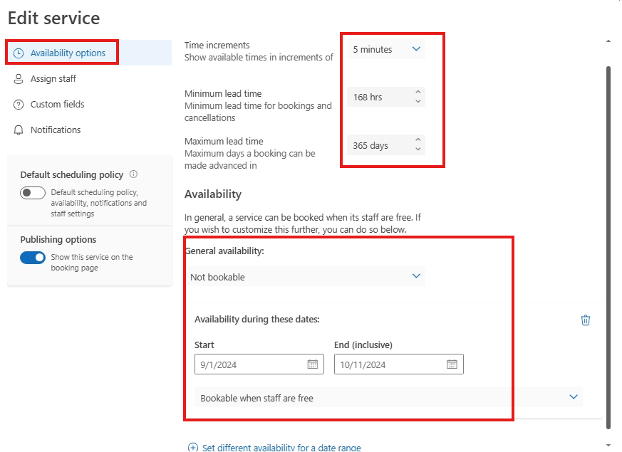The height and width of the screenshot is (452, 622).
Task: Open the Custom fields tab
Action: (x=89, y=104)
